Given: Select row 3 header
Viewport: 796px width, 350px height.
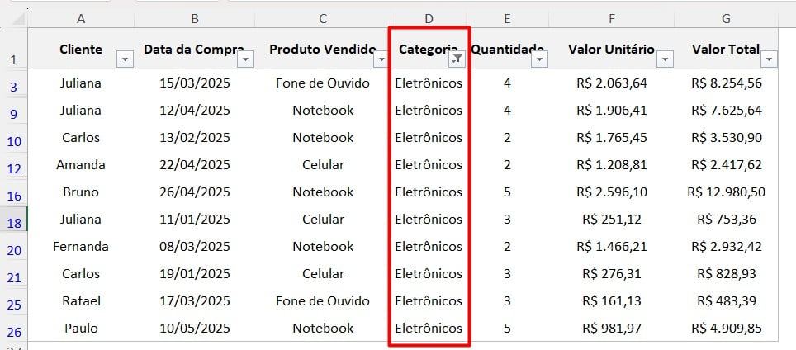Looking at the screenshot, I should point(14,83).
